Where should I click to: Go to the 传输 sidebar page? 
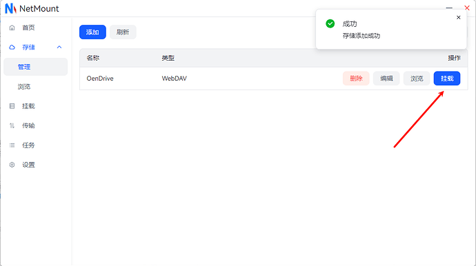click(x=35, y=125)
